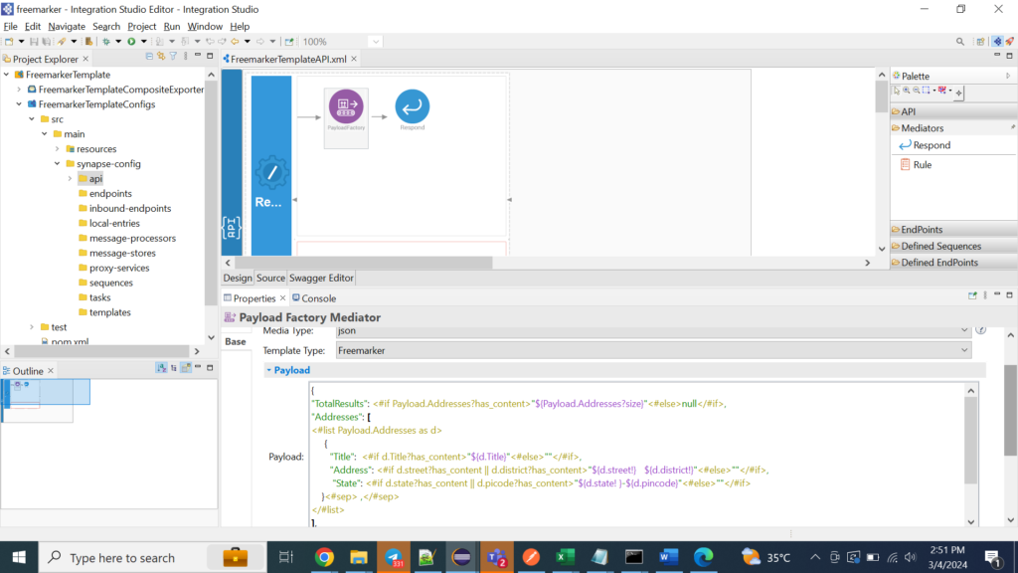Screen dimensions: 1018x573
Task: Click the filter icon in Project Explorer
Action: (x=173, y=58)
